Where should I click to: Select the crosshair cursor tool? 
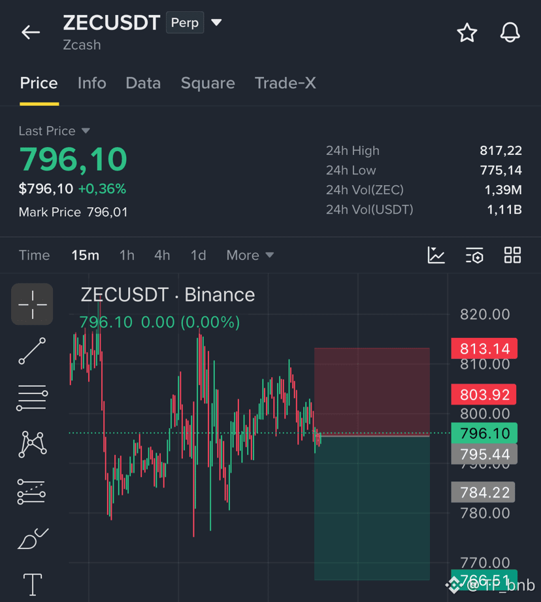32,304
